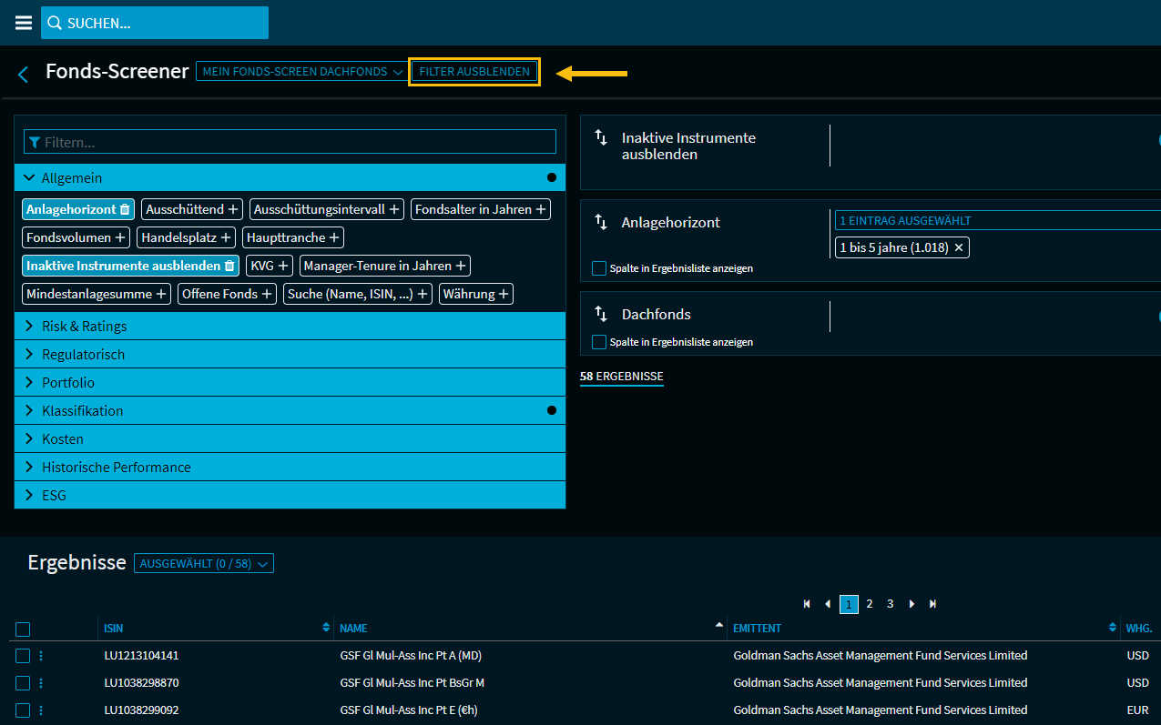This screenshot has width=1161, height=725.
Task: Expand the Risk & Ratings section
Action: coord(84,326)
